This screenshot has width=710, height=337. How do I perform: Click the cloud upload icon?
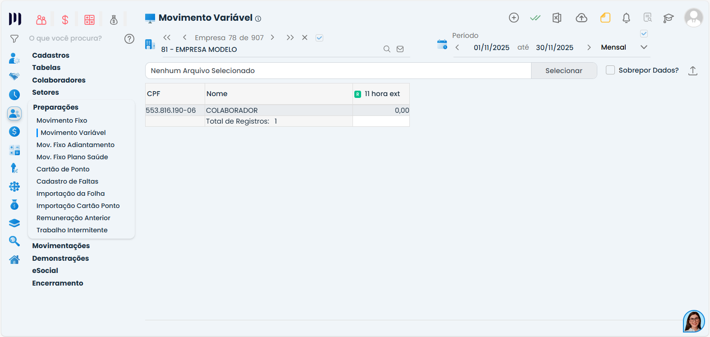[x=582, y=18]
